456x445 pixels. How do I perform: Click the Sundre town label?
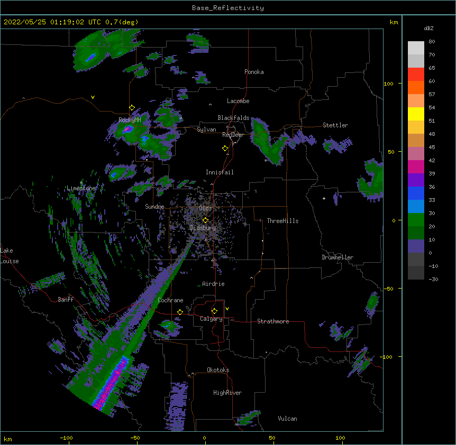point(154,207)
